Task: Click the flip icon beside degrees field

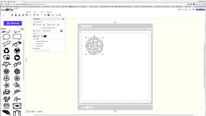Action: click(x=61, y=31)
